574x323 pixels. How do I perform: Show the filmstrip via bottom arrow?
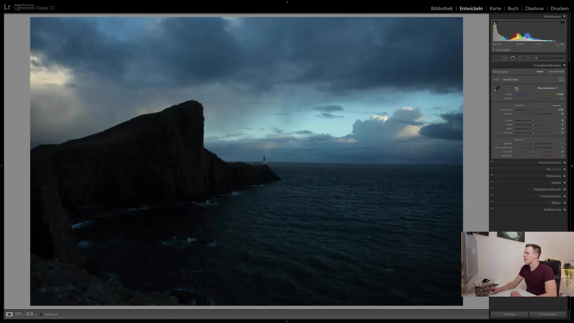287,321
